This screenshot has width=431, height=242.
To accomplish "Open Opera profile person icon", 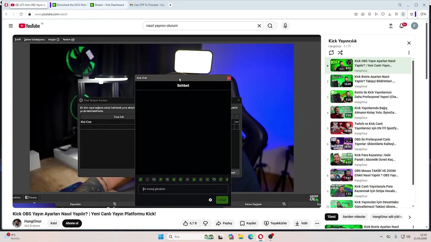I will (x=403, y=14).
